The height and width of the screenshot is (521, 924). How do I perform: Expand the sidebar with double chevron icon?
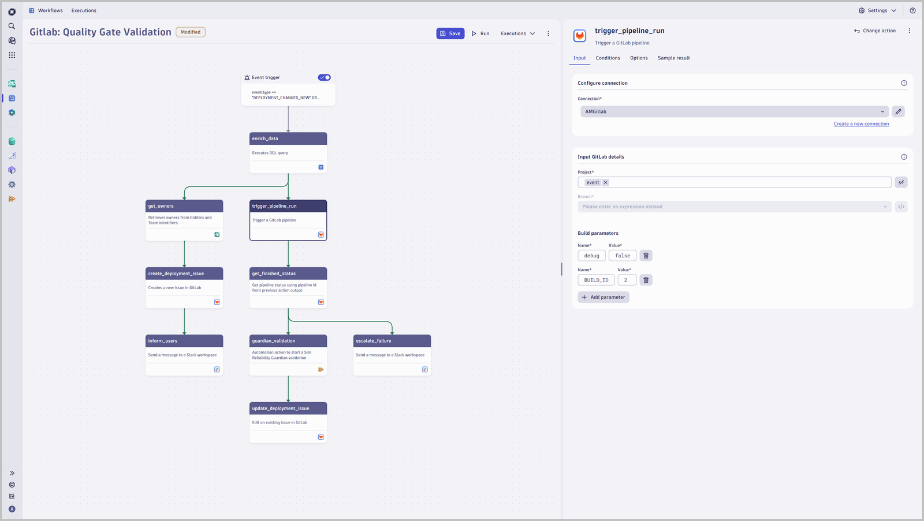pos(12,473)
